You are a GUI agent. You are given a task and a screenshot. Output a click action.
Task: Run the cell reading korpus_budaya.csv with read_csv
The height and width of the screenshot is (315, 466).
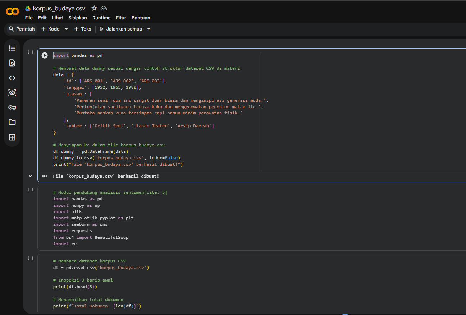click(x=31, y=258)
